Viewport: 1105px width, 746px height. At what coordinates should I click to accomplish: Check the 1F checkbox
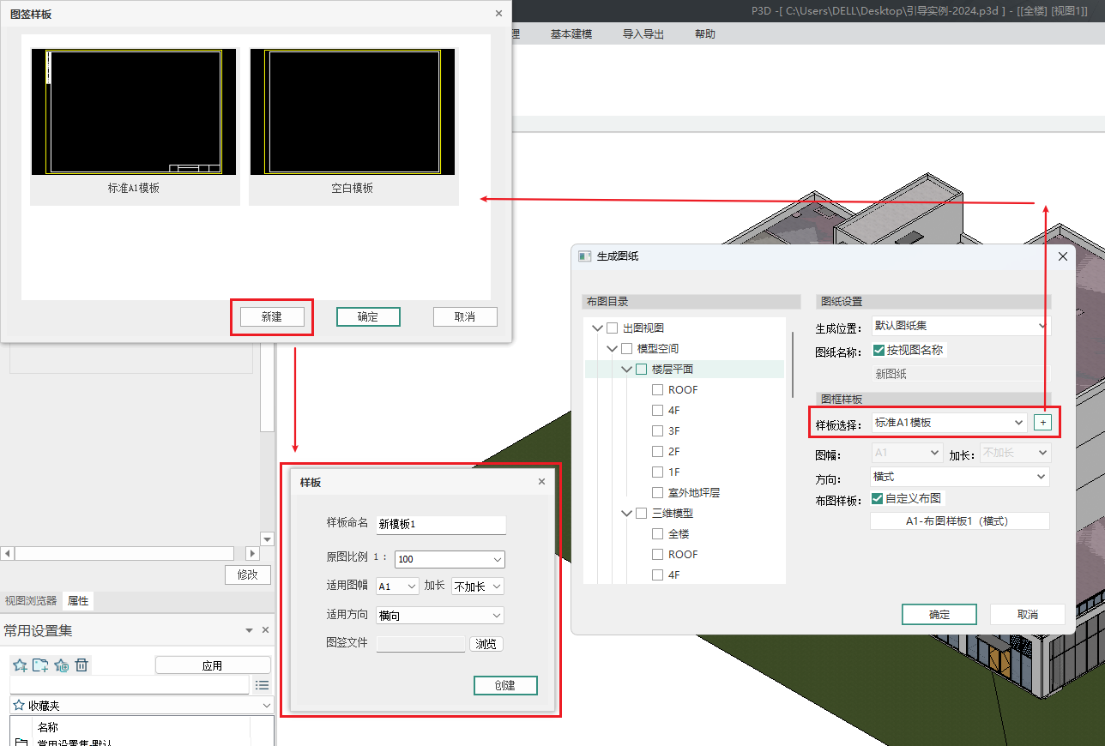coord(658,472)
